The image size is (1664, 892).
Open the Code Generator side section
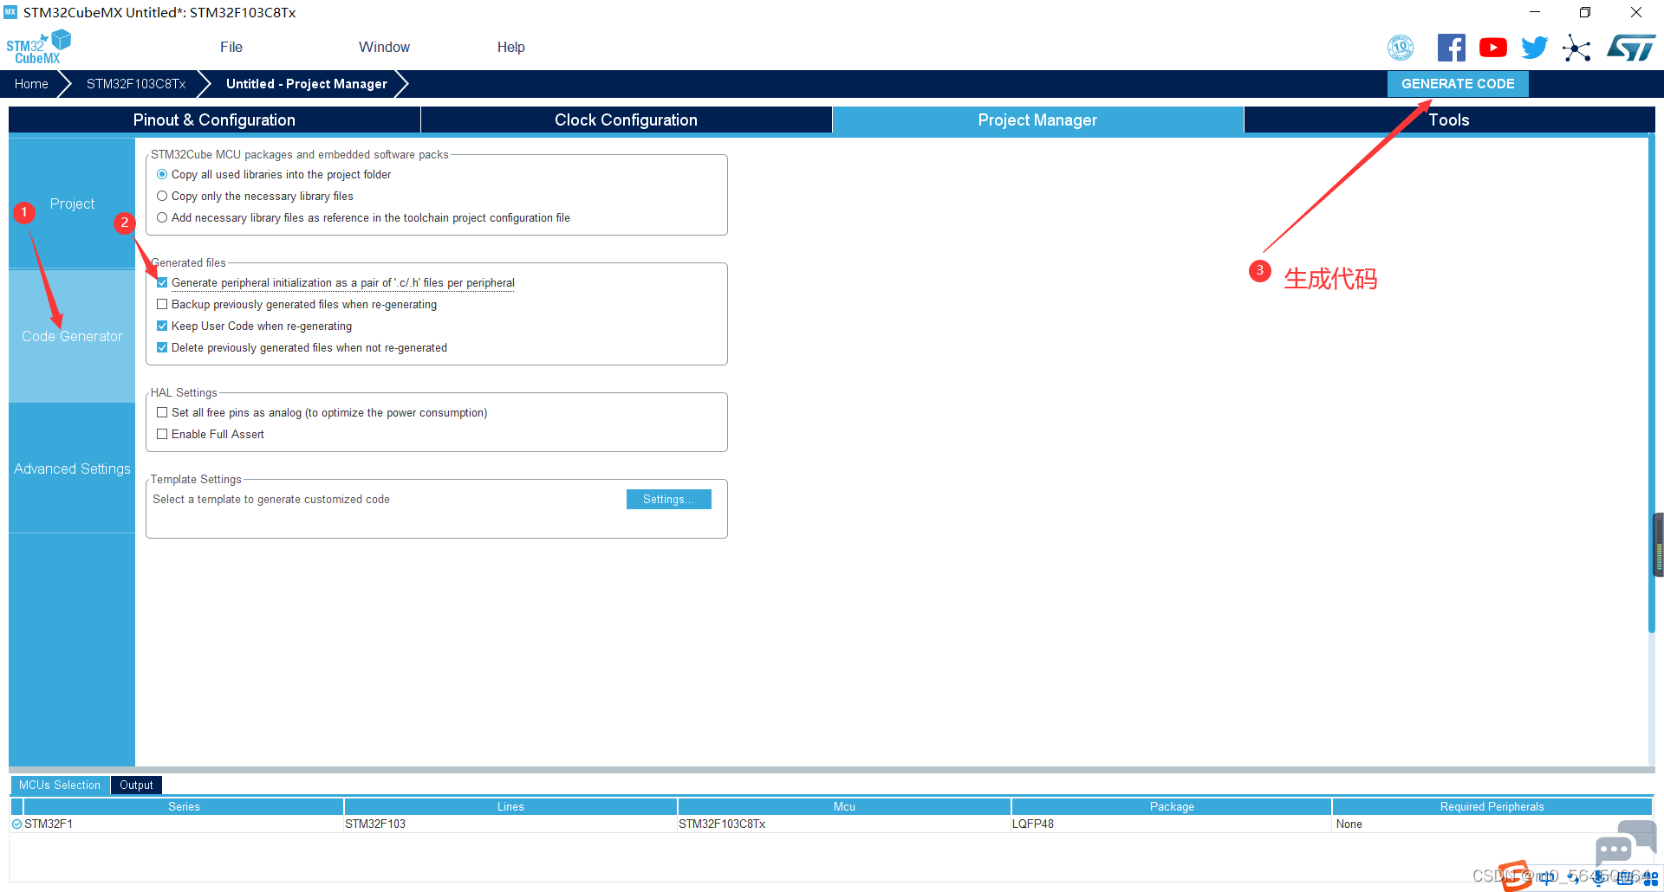pyautogui.click(x=72, y=336)
